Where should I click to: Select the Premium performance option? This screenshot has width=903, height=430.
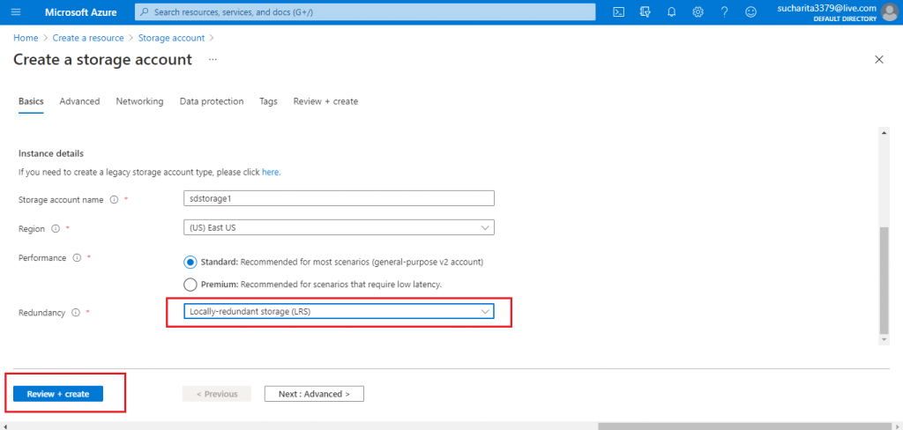point(190,285)
